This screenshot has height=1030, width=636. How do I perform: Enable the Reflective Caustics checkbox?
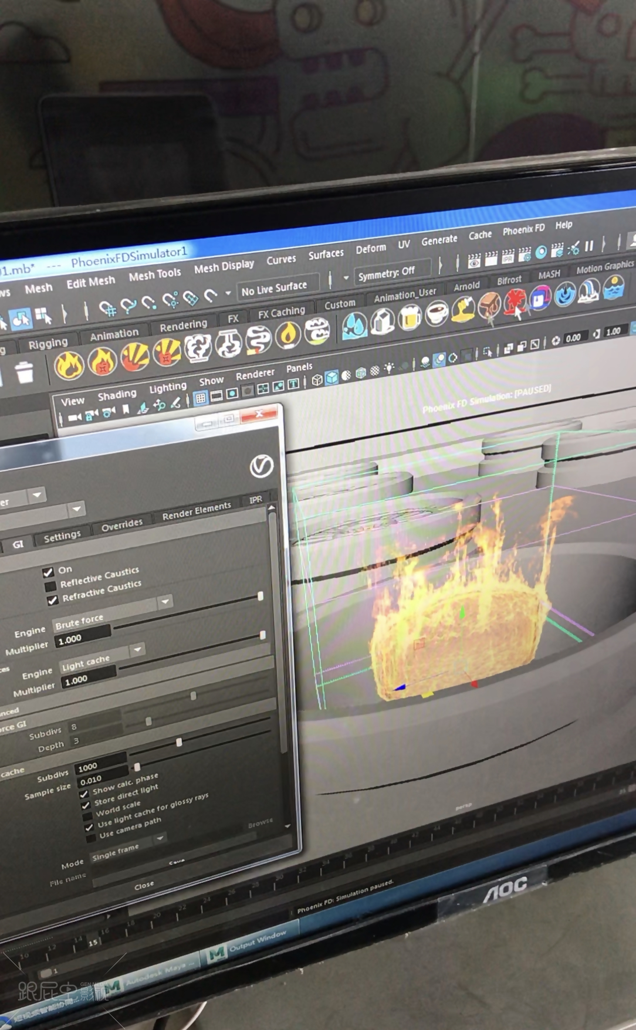tap(50, 586)
